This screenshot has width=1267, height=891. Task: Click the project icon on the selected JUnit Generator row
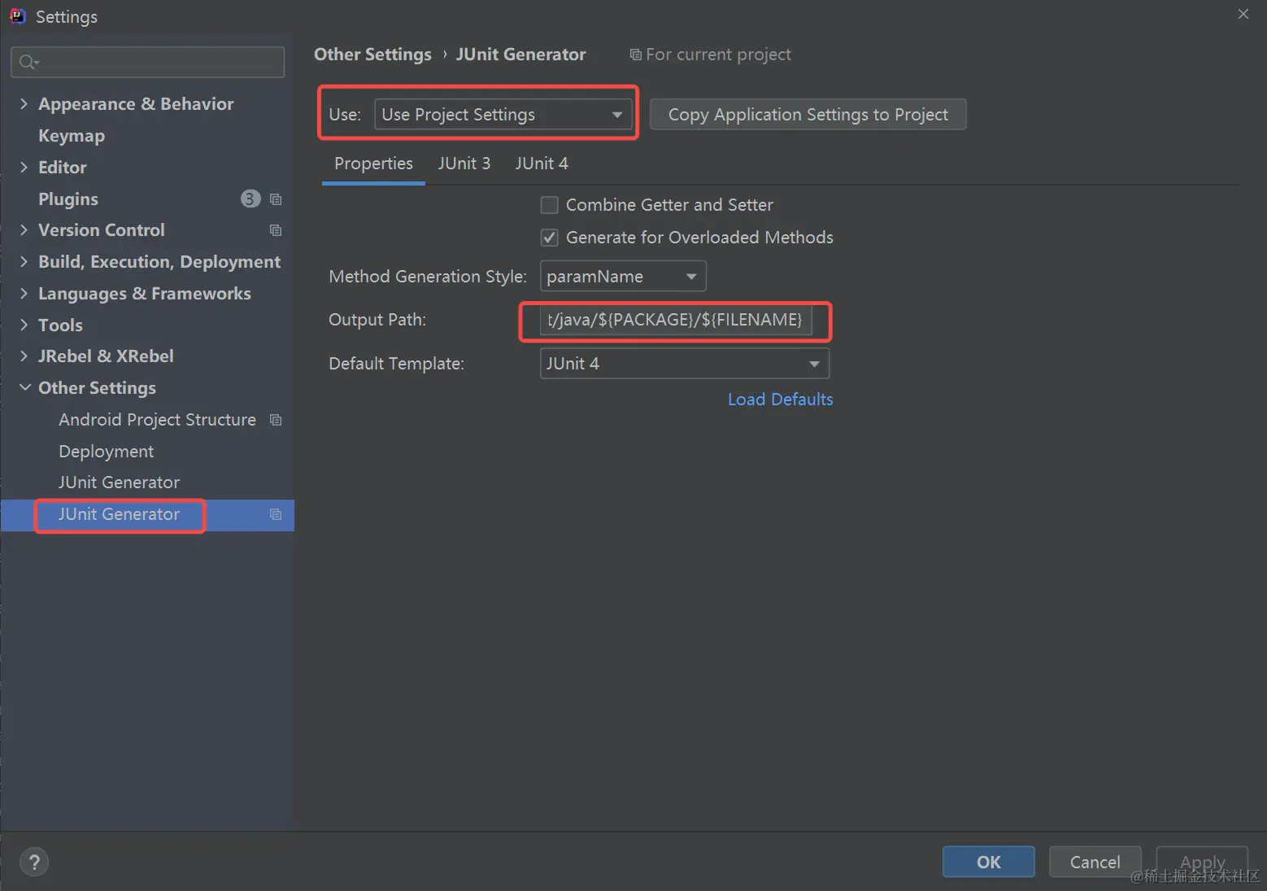pyautogui.click(x=276, y=514)
